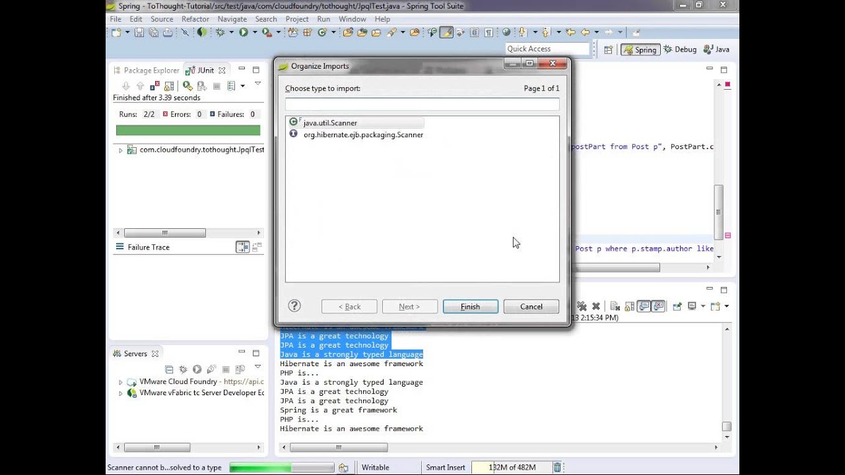Image resolution: width=845 pixels, height=475 pixels.
Task: Switch to Debug perspective
Action: pyautogui.click(x=680, y=49)
